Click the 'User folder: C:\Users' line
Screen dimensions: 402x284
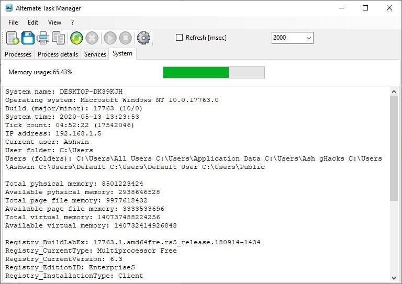point(49,150)
